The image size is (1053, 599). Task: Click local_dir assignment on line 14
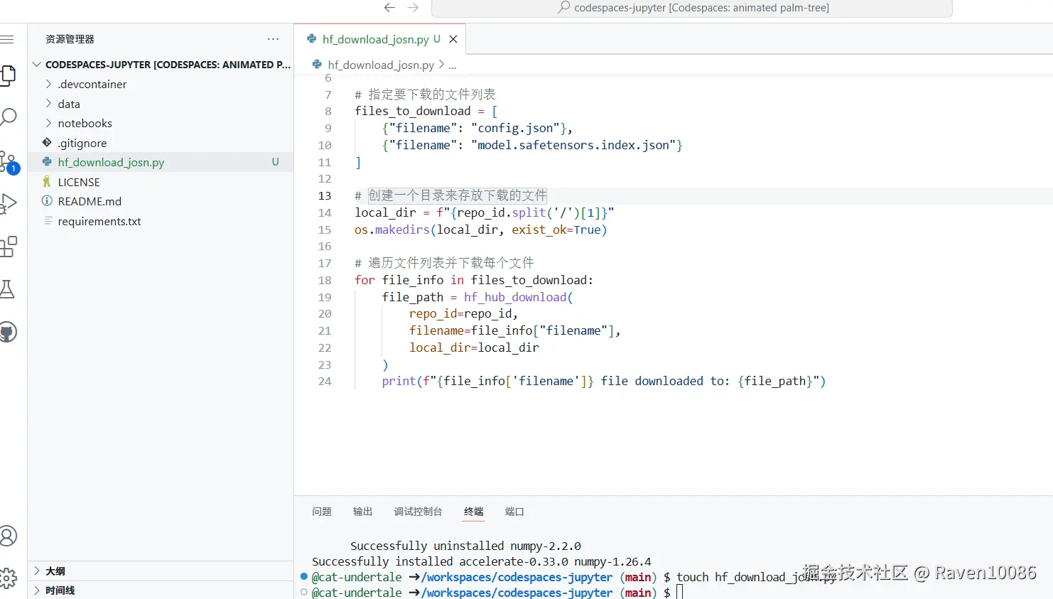pos(484,212)
